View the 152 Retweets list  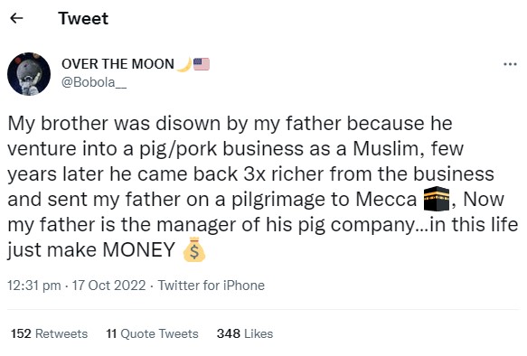pyautogui.click(x=49, y=333)
